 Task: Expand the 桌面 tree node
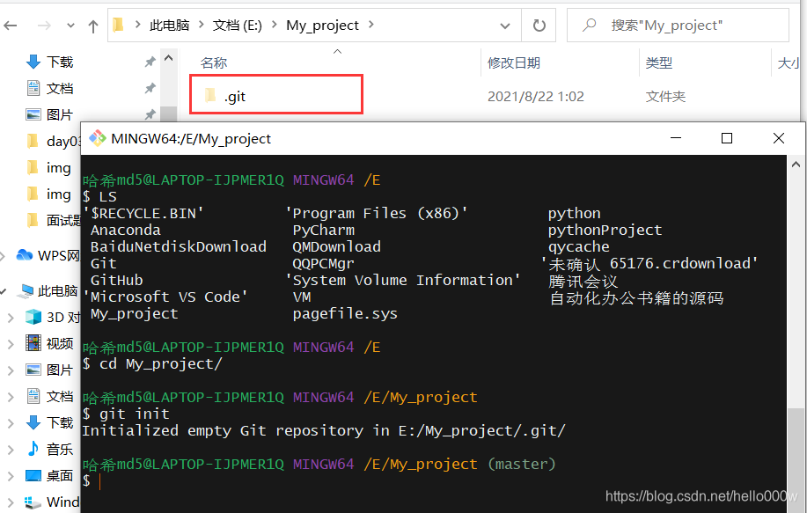click(11, 476)
